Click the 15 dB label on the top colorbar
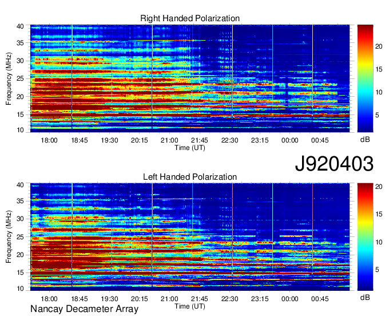This screenshot has height=316, width=389. point(379,69)
